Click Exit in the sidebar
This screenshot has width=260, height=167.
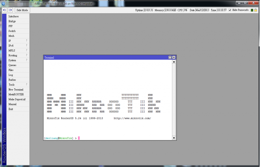[x=18, y=109]
